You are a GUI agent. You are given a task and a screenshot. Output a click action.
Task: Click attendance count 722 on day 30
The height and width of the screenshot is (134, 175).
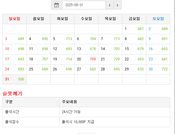(165, 69)
